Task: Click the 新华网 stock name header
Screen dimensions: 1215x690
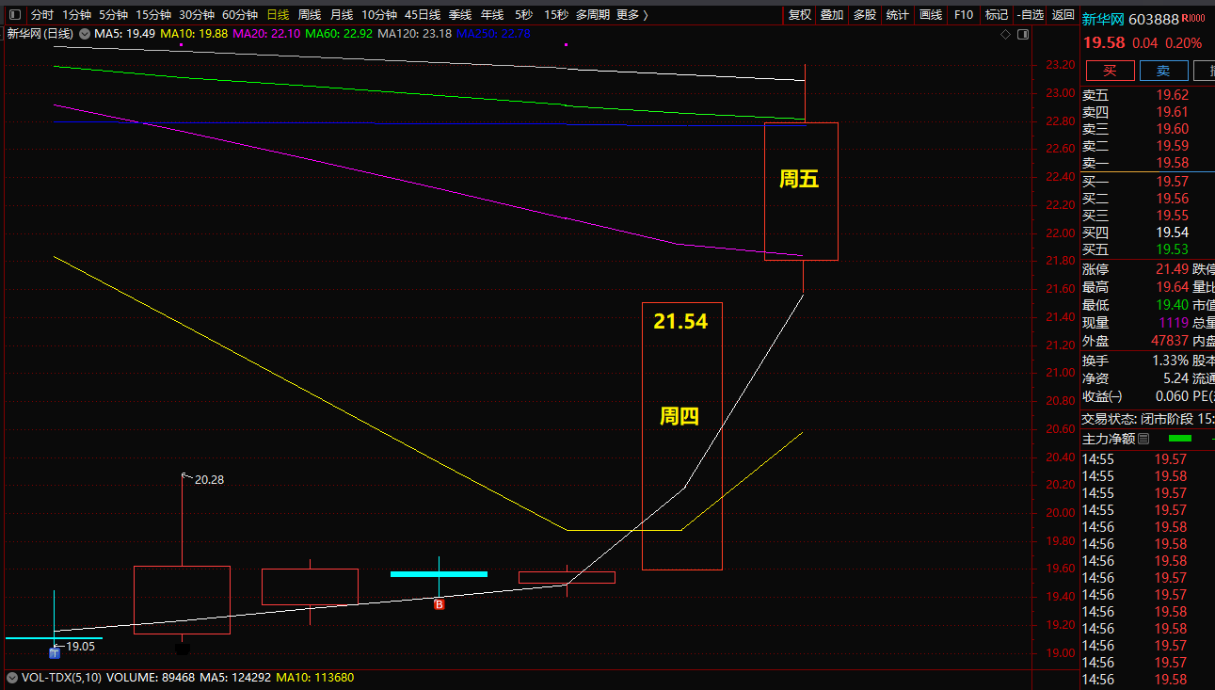Action: coord(1103,20)
